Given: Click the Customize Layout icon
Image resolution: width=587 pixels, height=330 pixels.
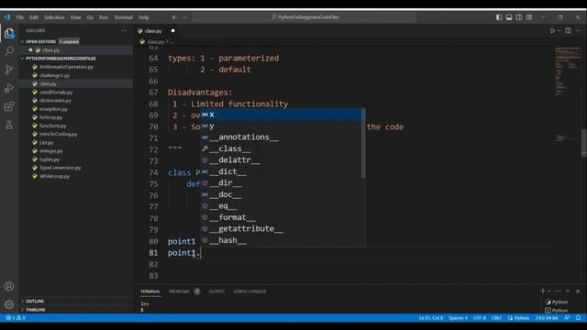Looking at the screenshot, I should [529, 17].
